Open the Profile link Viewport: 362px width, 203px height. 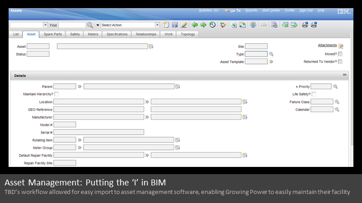pyautogui.click(x=290, y=10)
